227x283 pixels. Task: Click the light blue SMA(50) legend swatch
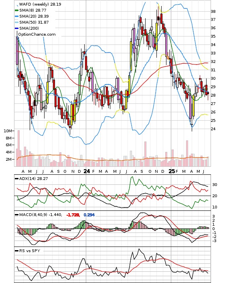tap(16, 22)
